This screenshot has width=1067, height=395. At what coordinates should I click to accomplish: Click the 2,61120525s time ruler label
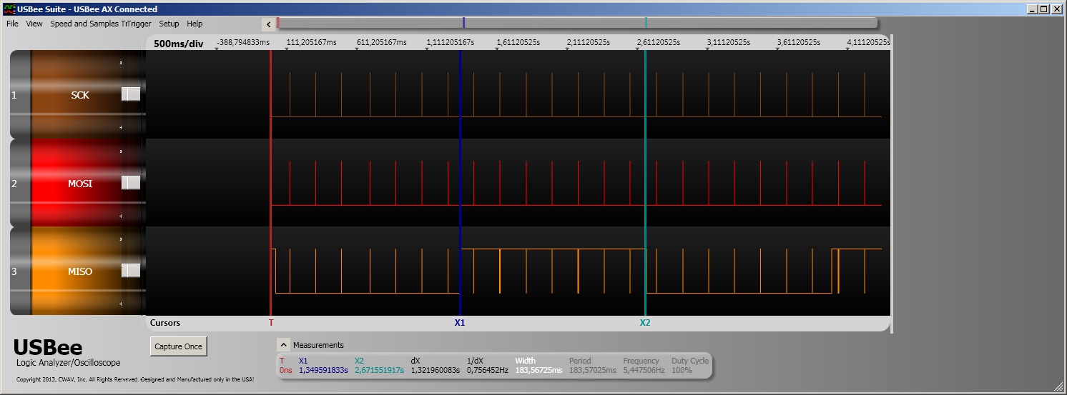(x=659, y=42)
